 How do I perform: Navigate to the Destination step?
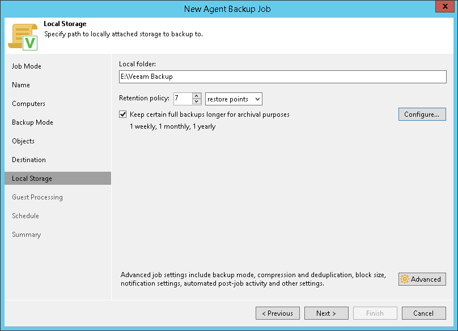[x=29, y=160]
